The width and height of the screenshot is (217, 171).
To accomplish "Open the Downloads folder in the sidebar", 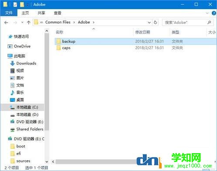I will (x=26, y=64).
